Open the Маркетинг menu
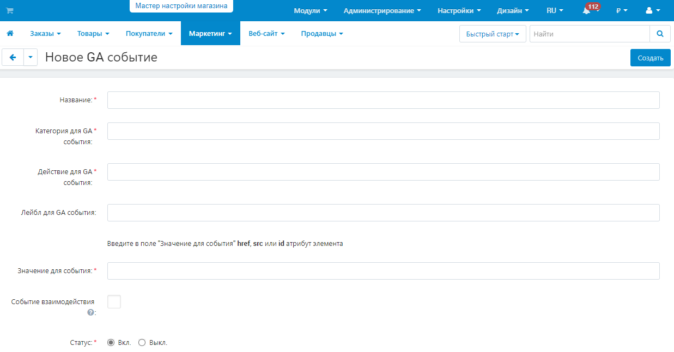The image size is (674, 352). (210, 33)
